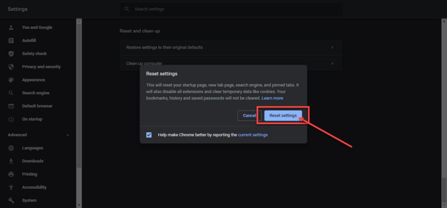
Task: Click the Settings page title
Action: pos(17,9)
